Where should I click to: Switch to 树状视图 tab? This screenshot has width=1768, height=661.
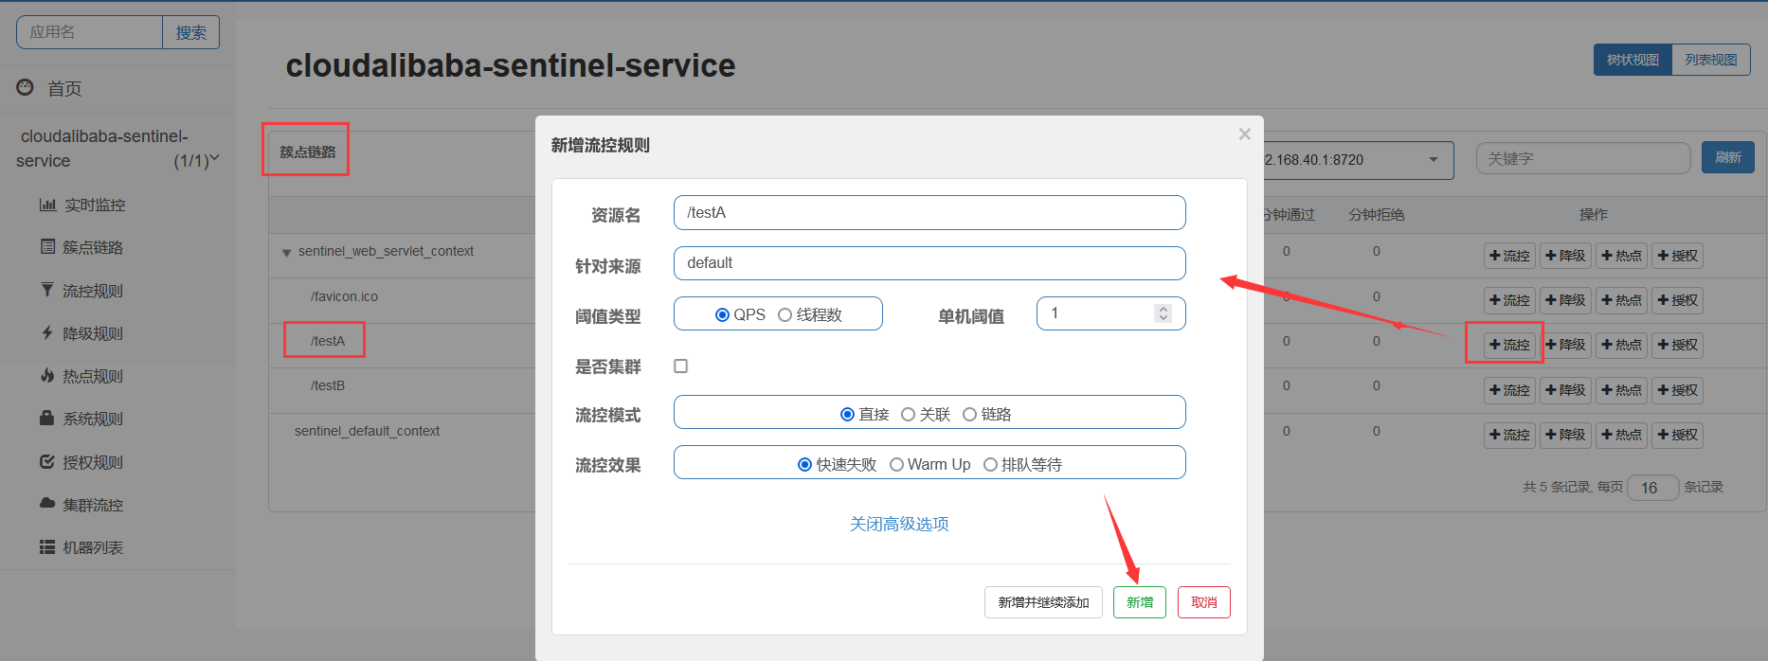point(1633,60)
